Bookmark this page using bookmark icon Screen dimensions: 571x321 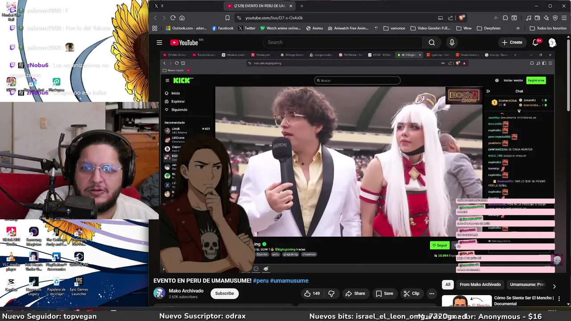(x=228, y=18)
